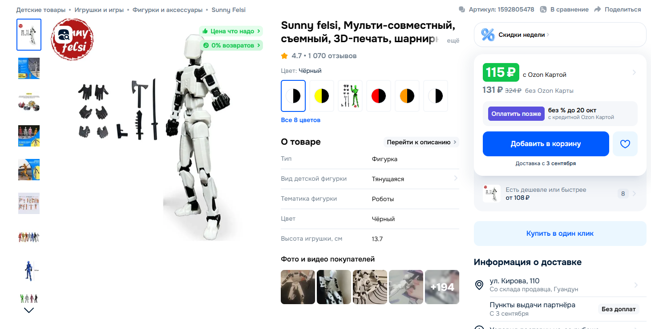
Task: Open the +194 customer photos thumbnail
Action: [x=442, y=287]
